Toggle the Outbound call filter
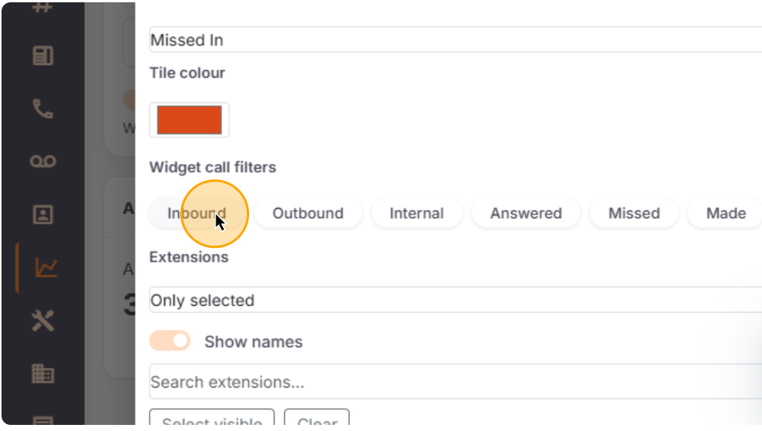The height and width of the screenshot is (431, 762). click(x=308, y=214)
